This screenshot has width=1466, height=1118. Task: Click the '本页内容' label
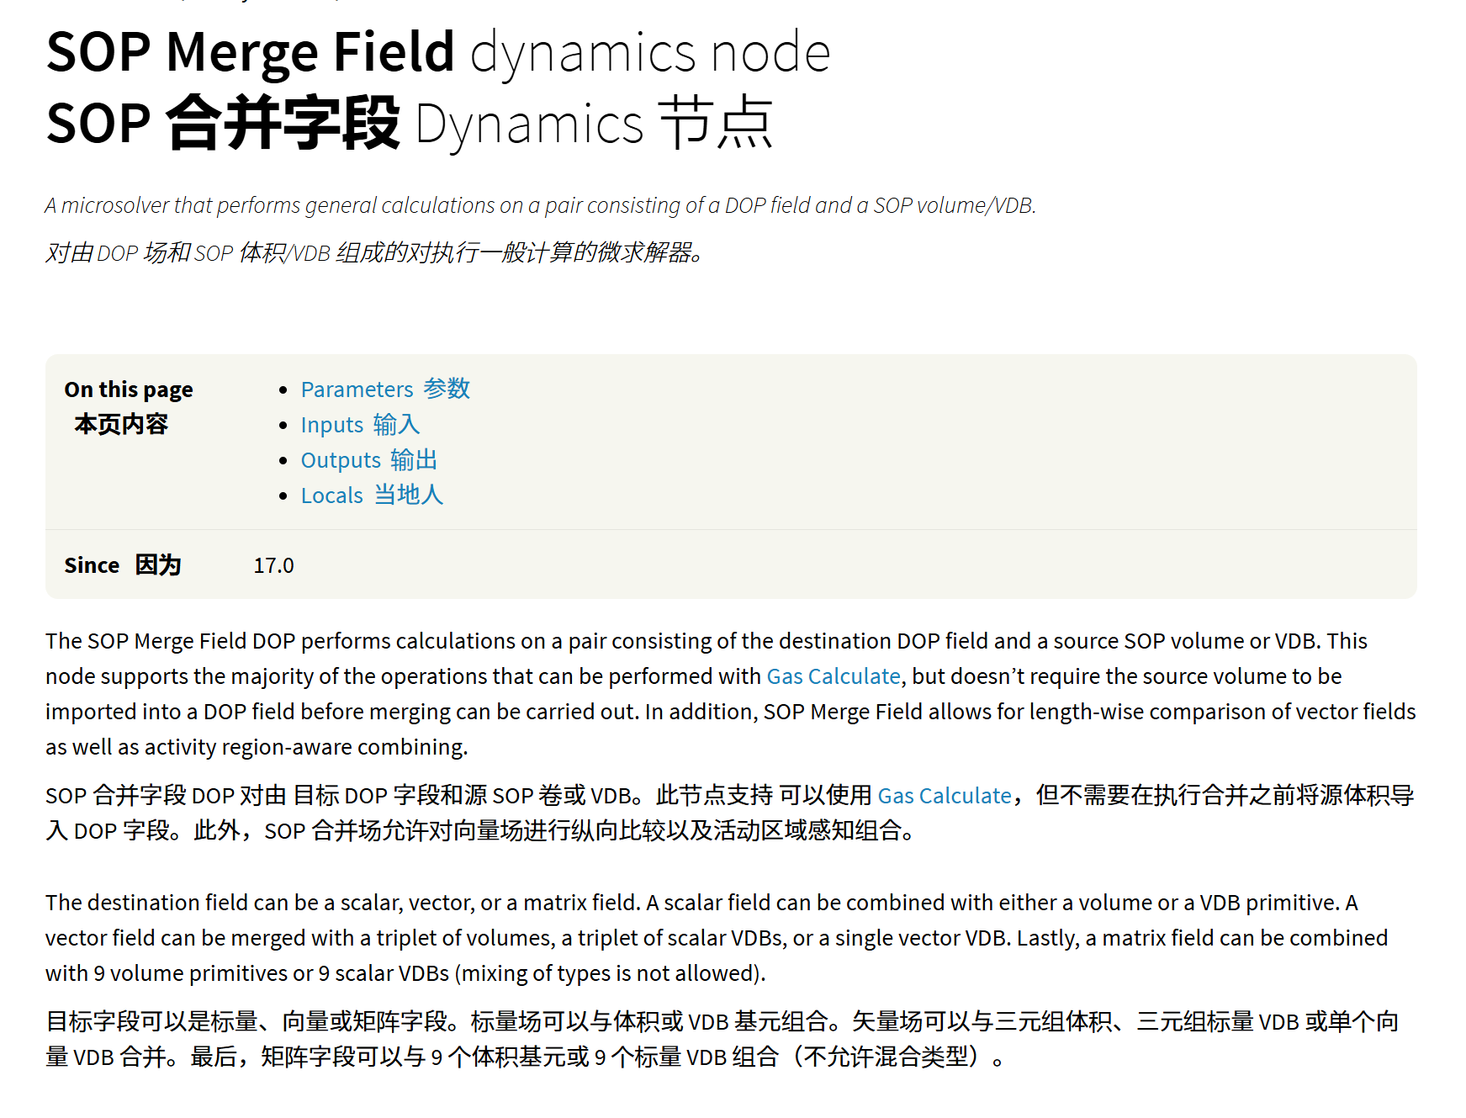(121, 424)
